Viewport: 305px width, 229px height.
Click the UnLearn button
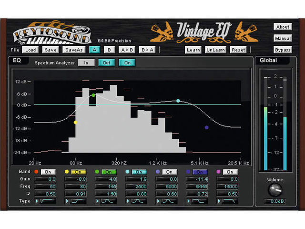click(215, 50)
